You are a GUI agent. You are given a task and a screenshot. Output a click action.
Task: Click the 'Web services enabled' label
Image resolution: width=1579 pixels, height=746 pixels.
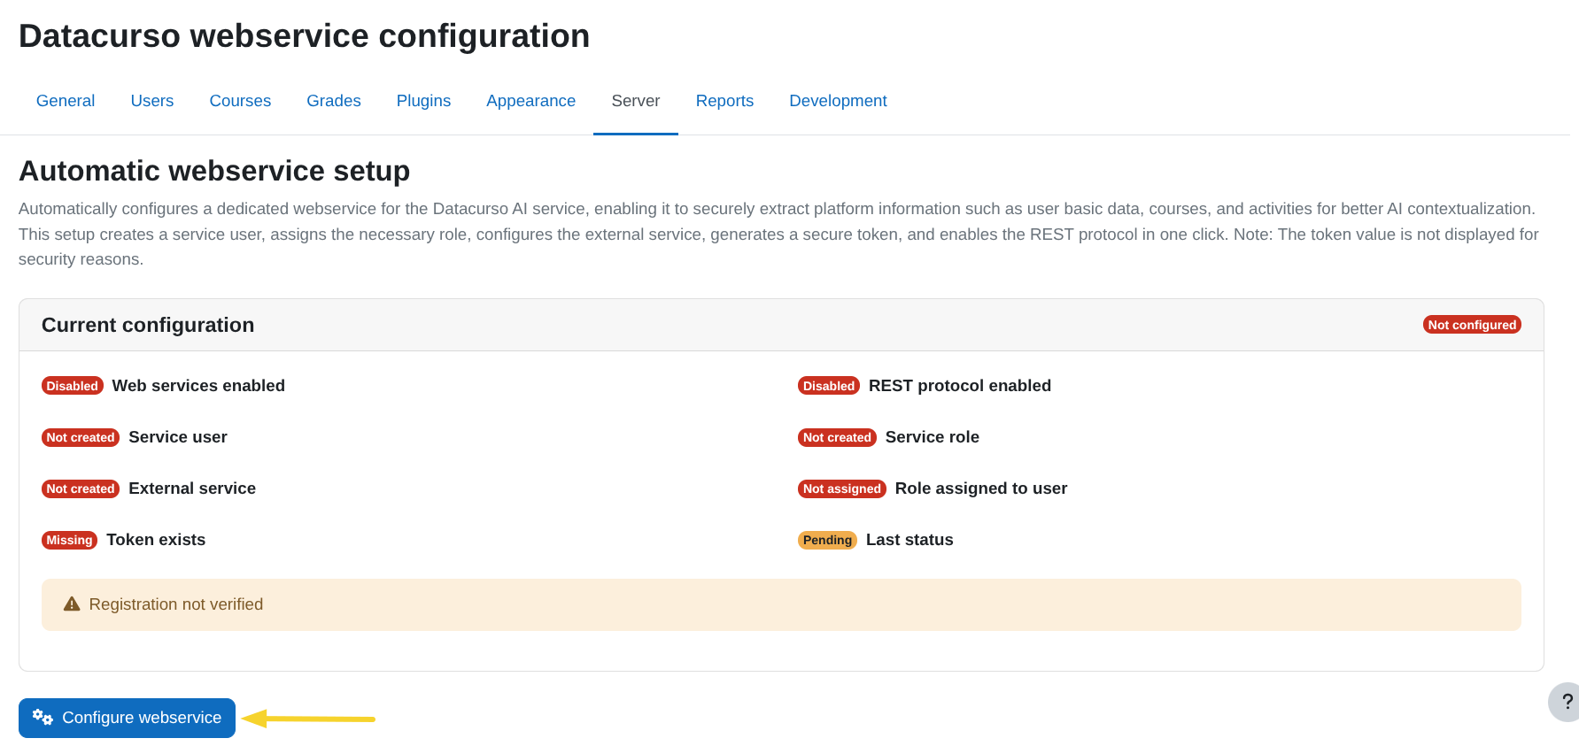pos(198,386)
